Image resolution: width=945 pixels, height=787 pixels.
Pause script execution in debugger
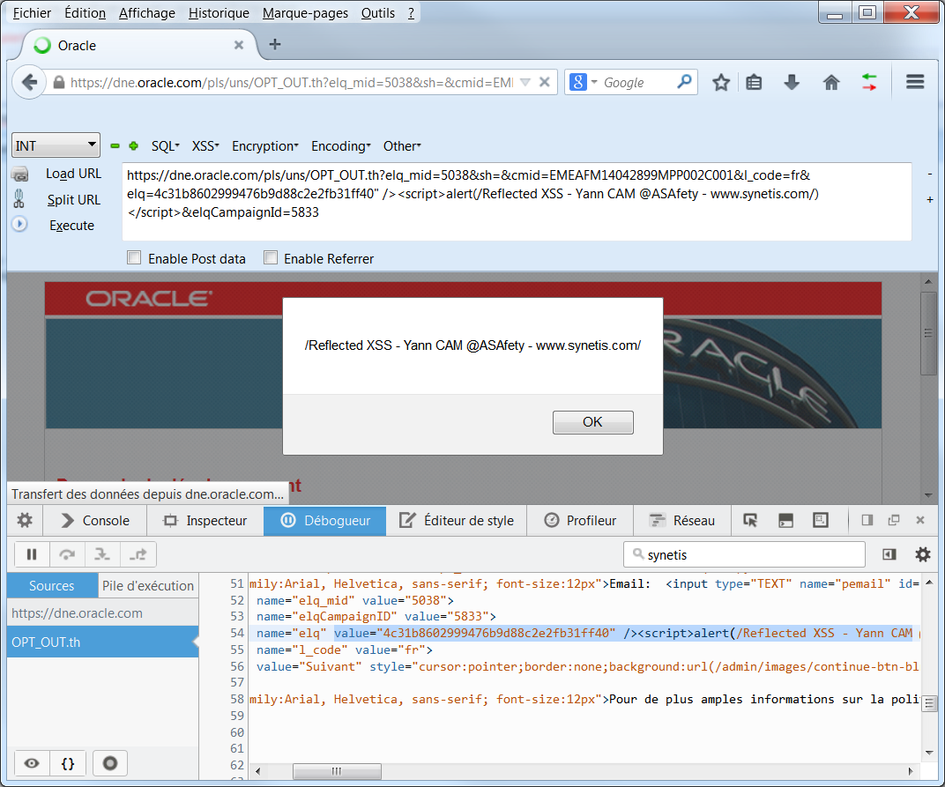click(32, 554)
